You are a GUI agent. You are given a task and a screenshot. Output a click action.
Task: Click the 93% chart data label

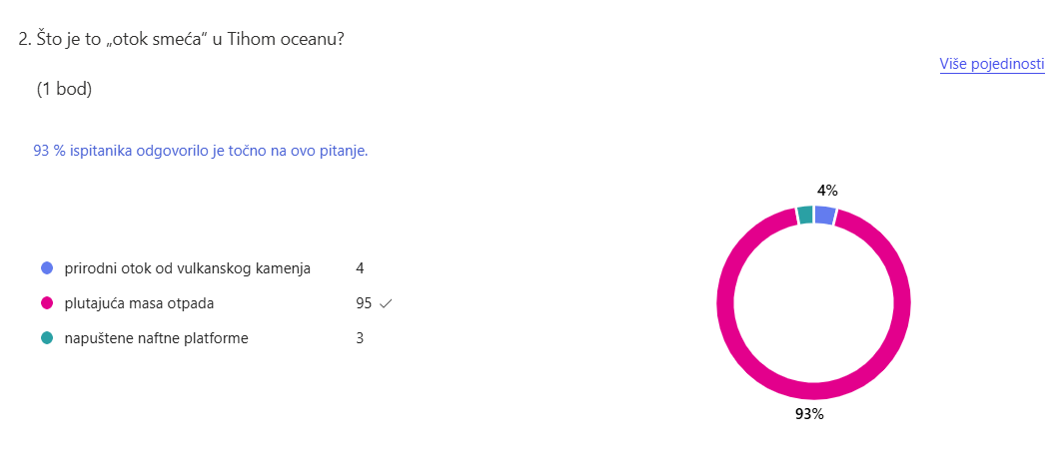(x=809, y=414)
